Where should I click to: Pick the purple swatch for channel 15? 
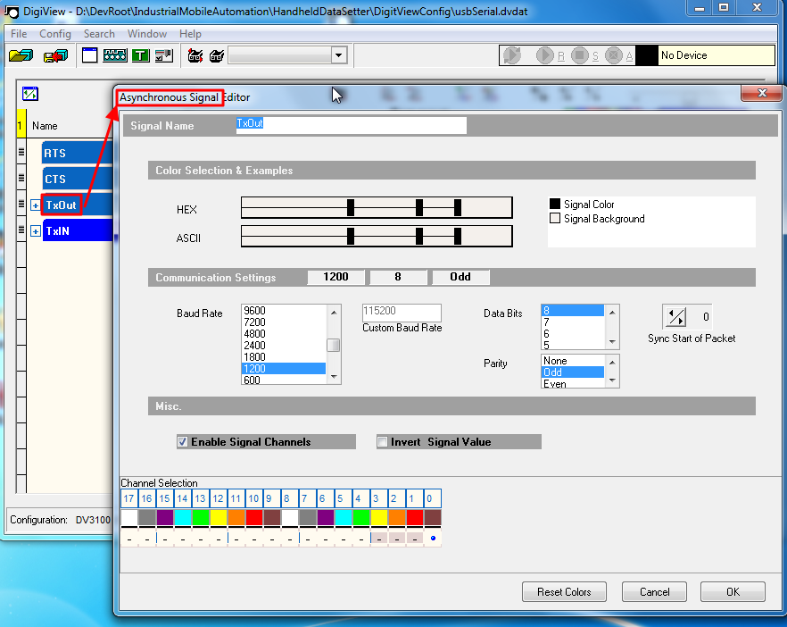click(x=164, y=517)
